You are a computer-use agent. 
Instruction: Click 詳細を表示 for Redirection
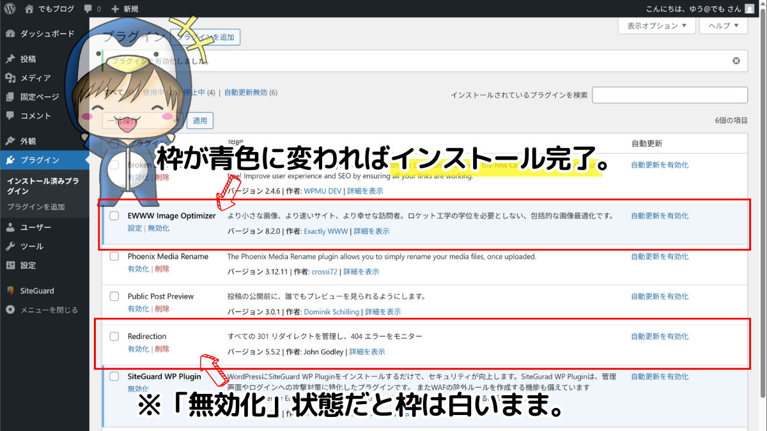coord(368,352)
